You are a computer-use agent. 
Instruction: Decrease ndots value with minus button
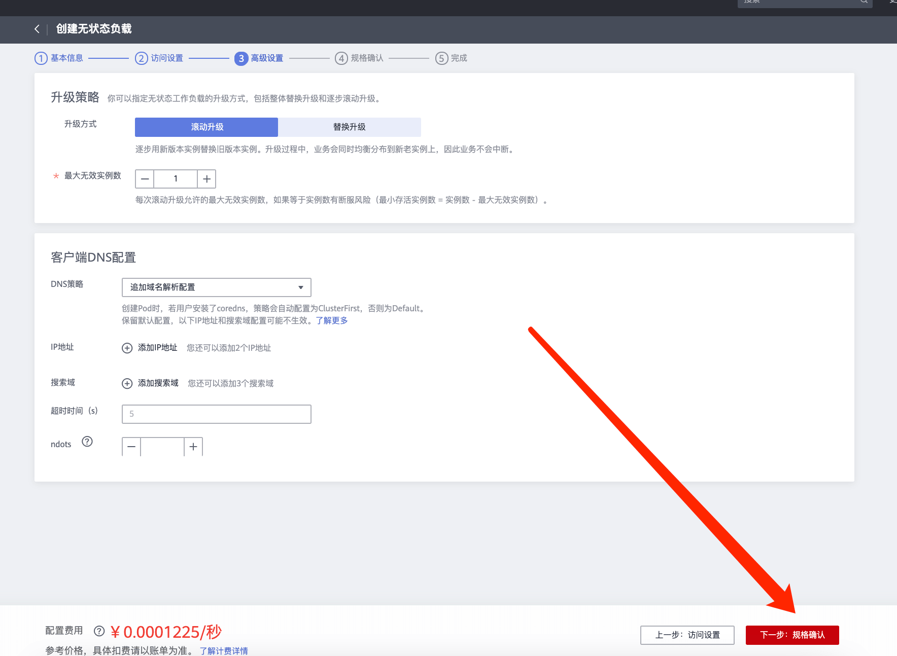(x=131, y=447)
